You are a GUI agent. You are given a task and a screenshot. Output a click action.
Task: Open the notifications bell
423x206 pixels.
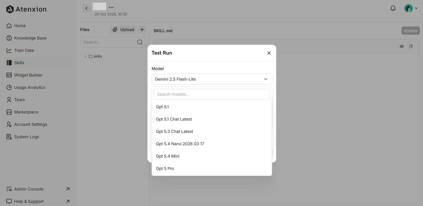coord(393,8)
